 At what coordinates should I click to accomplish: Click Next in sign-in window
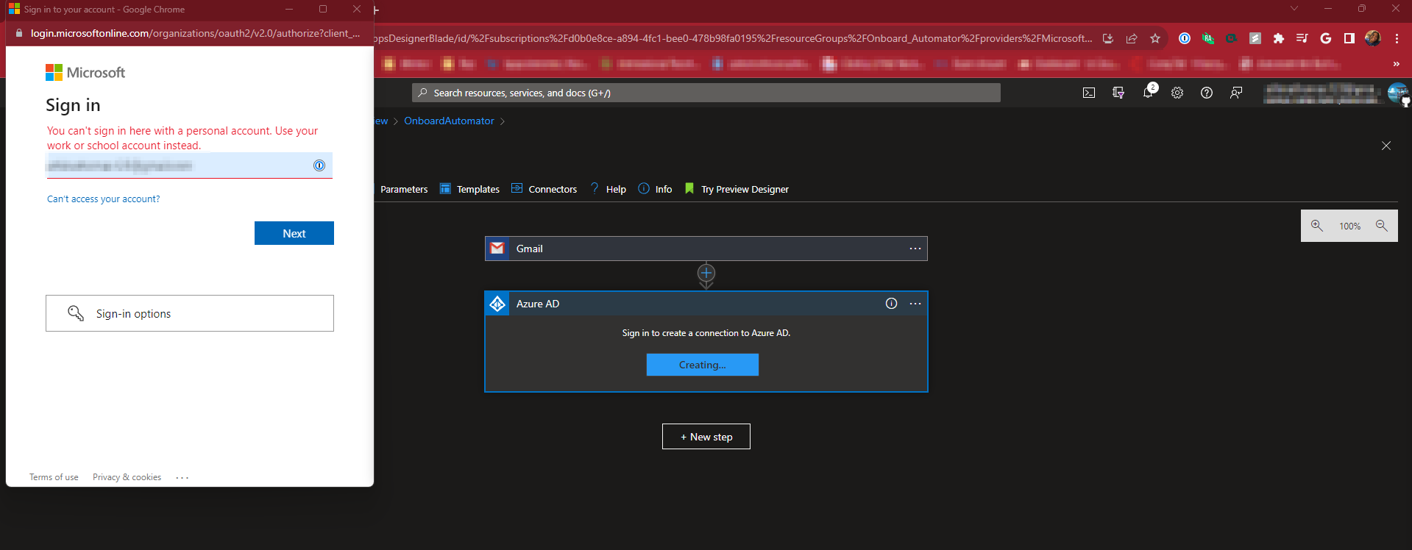(x=294, y=233)
